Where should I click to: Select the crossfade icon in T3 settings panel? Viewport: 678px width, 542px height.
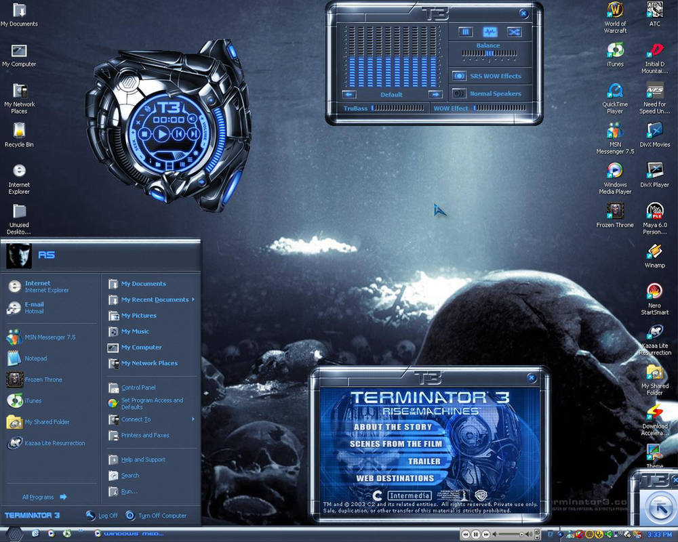[514, 32]
